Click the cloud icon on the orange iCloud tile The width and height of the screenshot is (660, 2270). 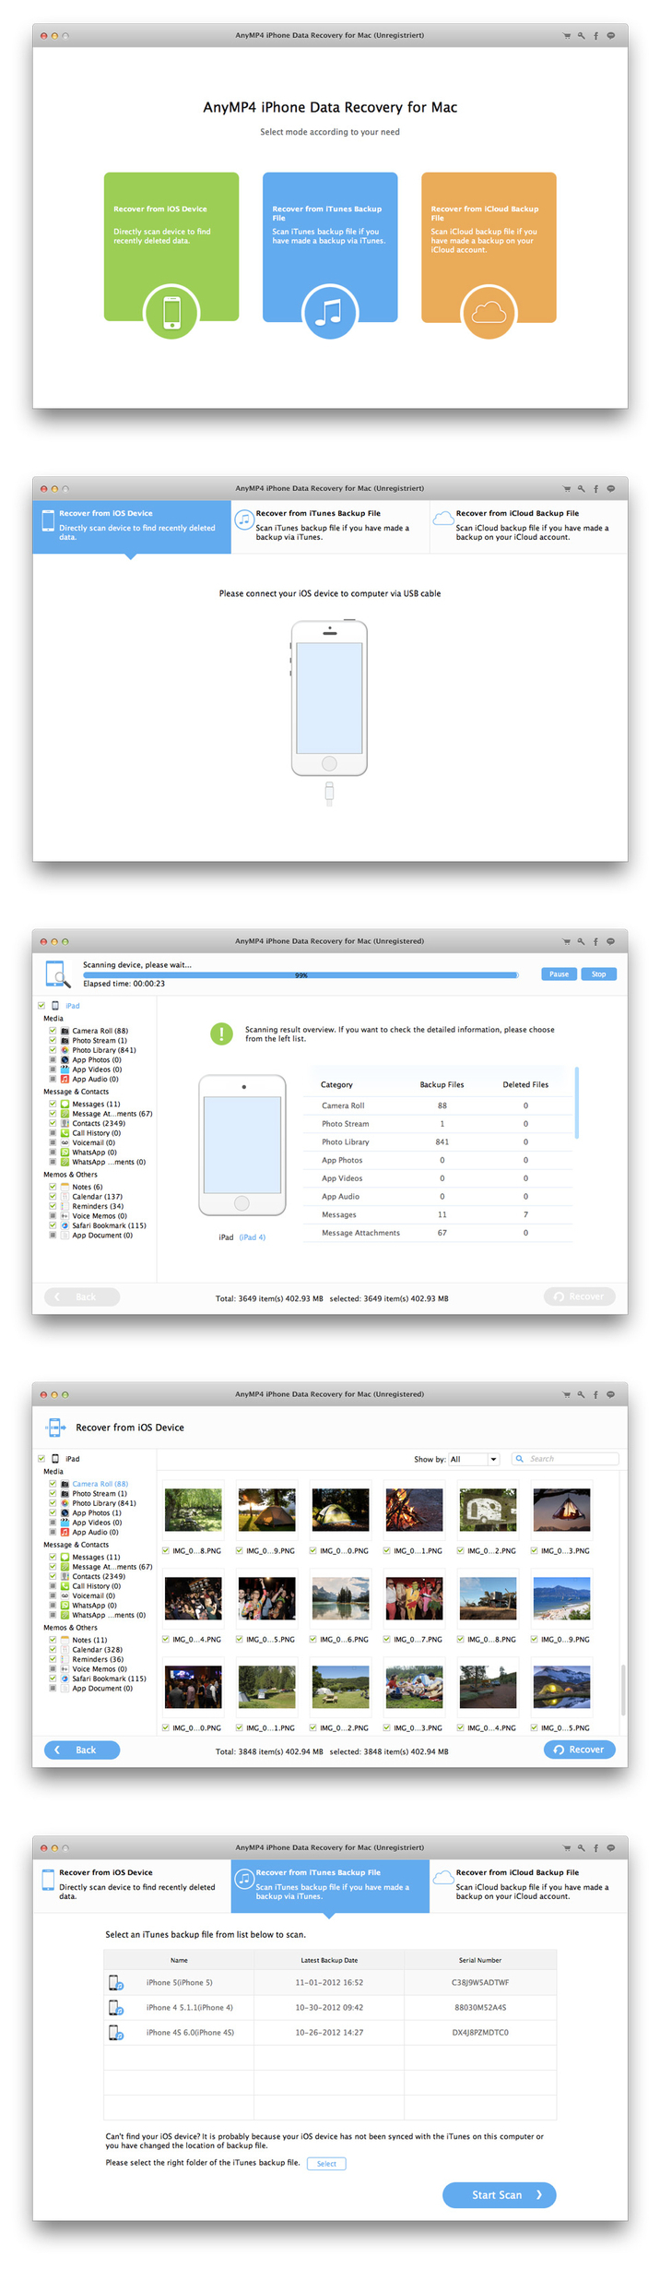point(489,312)
